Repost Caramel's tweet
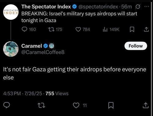Screen dimensions: 153x116 click(41, 105)
